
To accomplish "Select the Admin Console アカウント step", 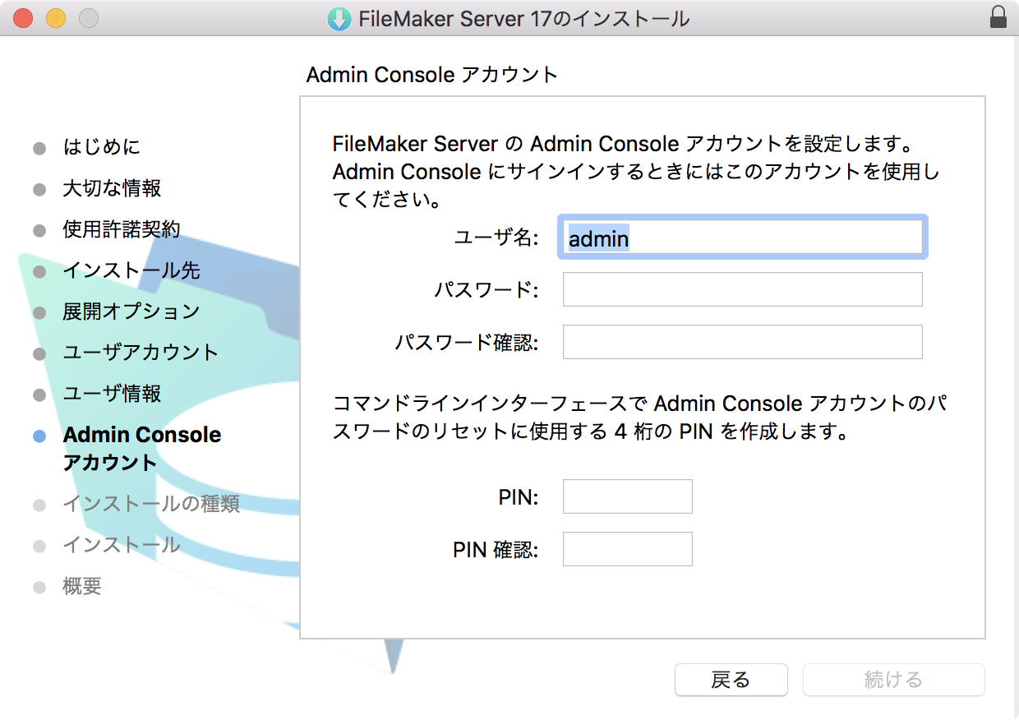I will click(142, 448).
